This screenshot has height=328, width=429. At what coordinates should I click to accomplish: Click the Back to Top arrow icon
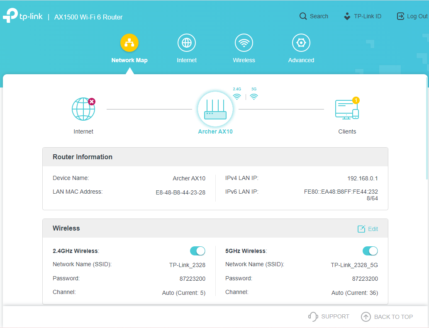coord(366,317)
